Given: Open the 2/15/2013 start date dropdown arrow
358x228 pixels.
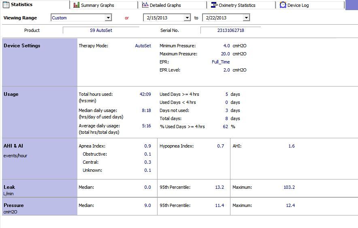Looking at the screenshot, I should [x=187, y=17].
